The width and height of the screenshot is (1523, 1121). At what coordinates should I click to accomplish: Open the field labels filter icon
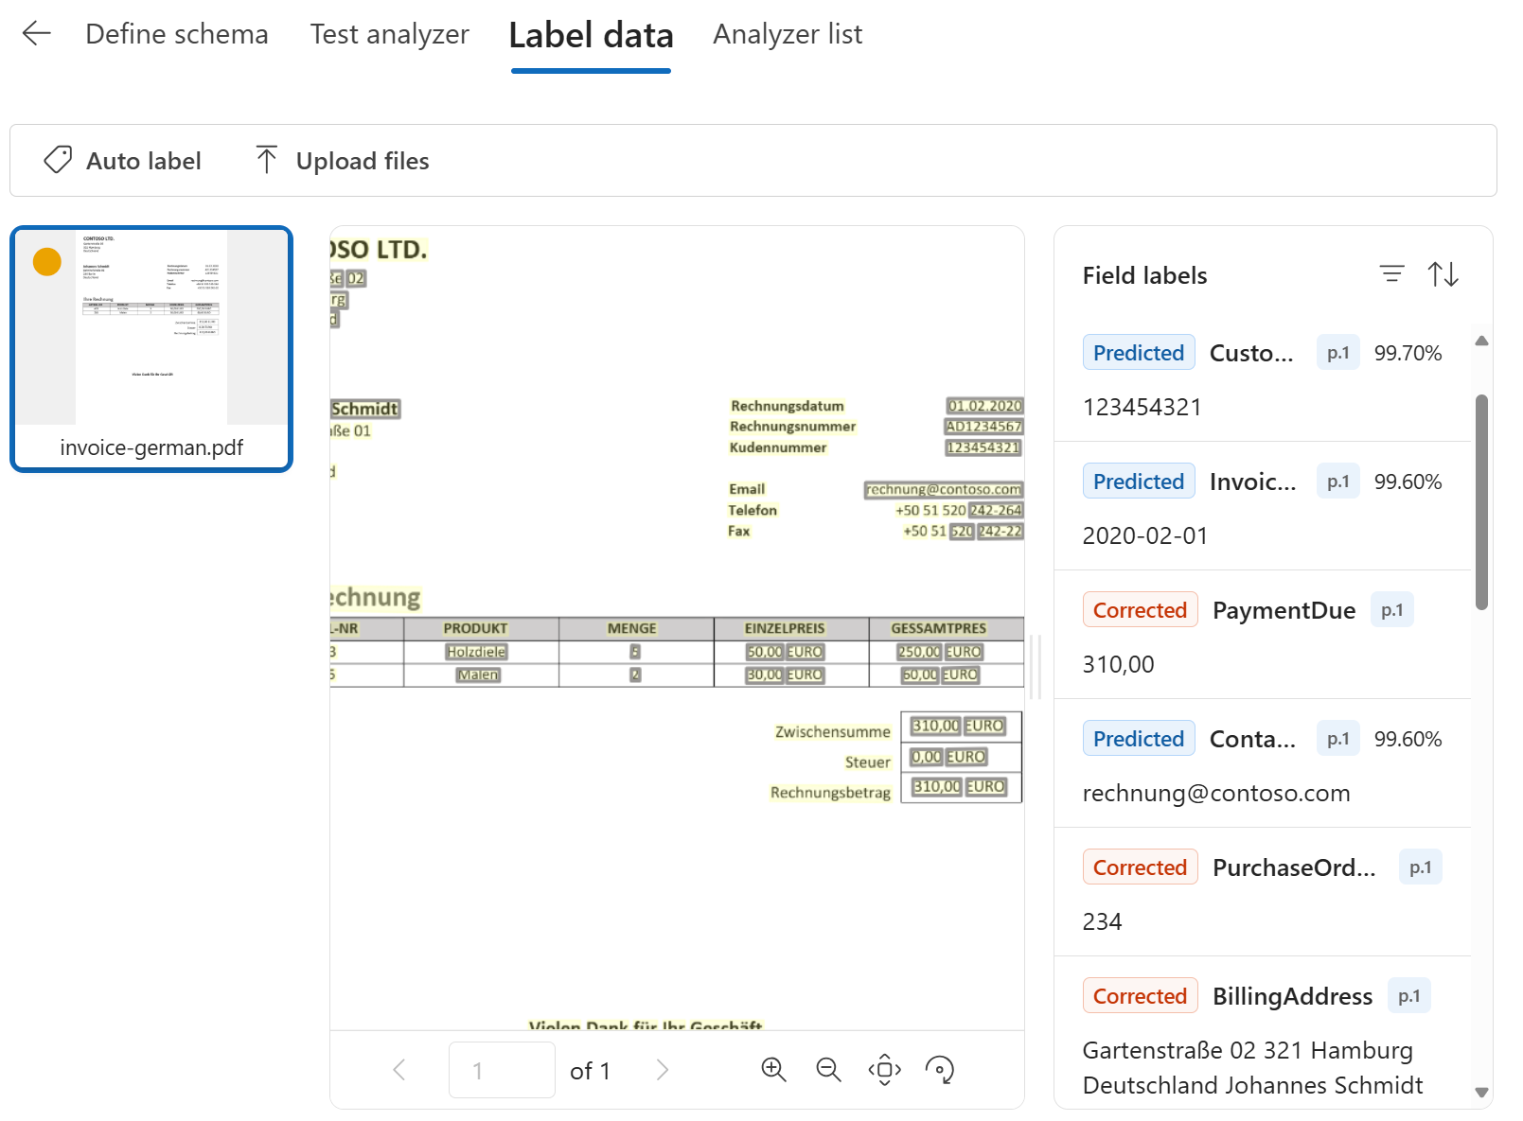[x=1391, y=274]
